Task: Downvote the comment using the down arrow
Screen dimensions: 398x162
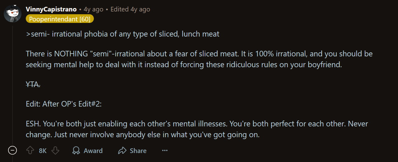Action: tap(55, 151)
